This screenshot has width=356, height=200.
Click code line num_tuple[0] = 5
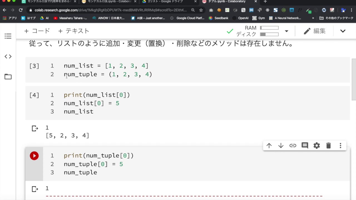pyautogui.click(x=93, y=164)
